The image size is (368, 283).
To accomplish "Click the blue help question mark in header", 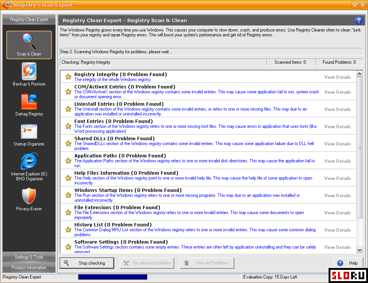I will tap(358, 20).
